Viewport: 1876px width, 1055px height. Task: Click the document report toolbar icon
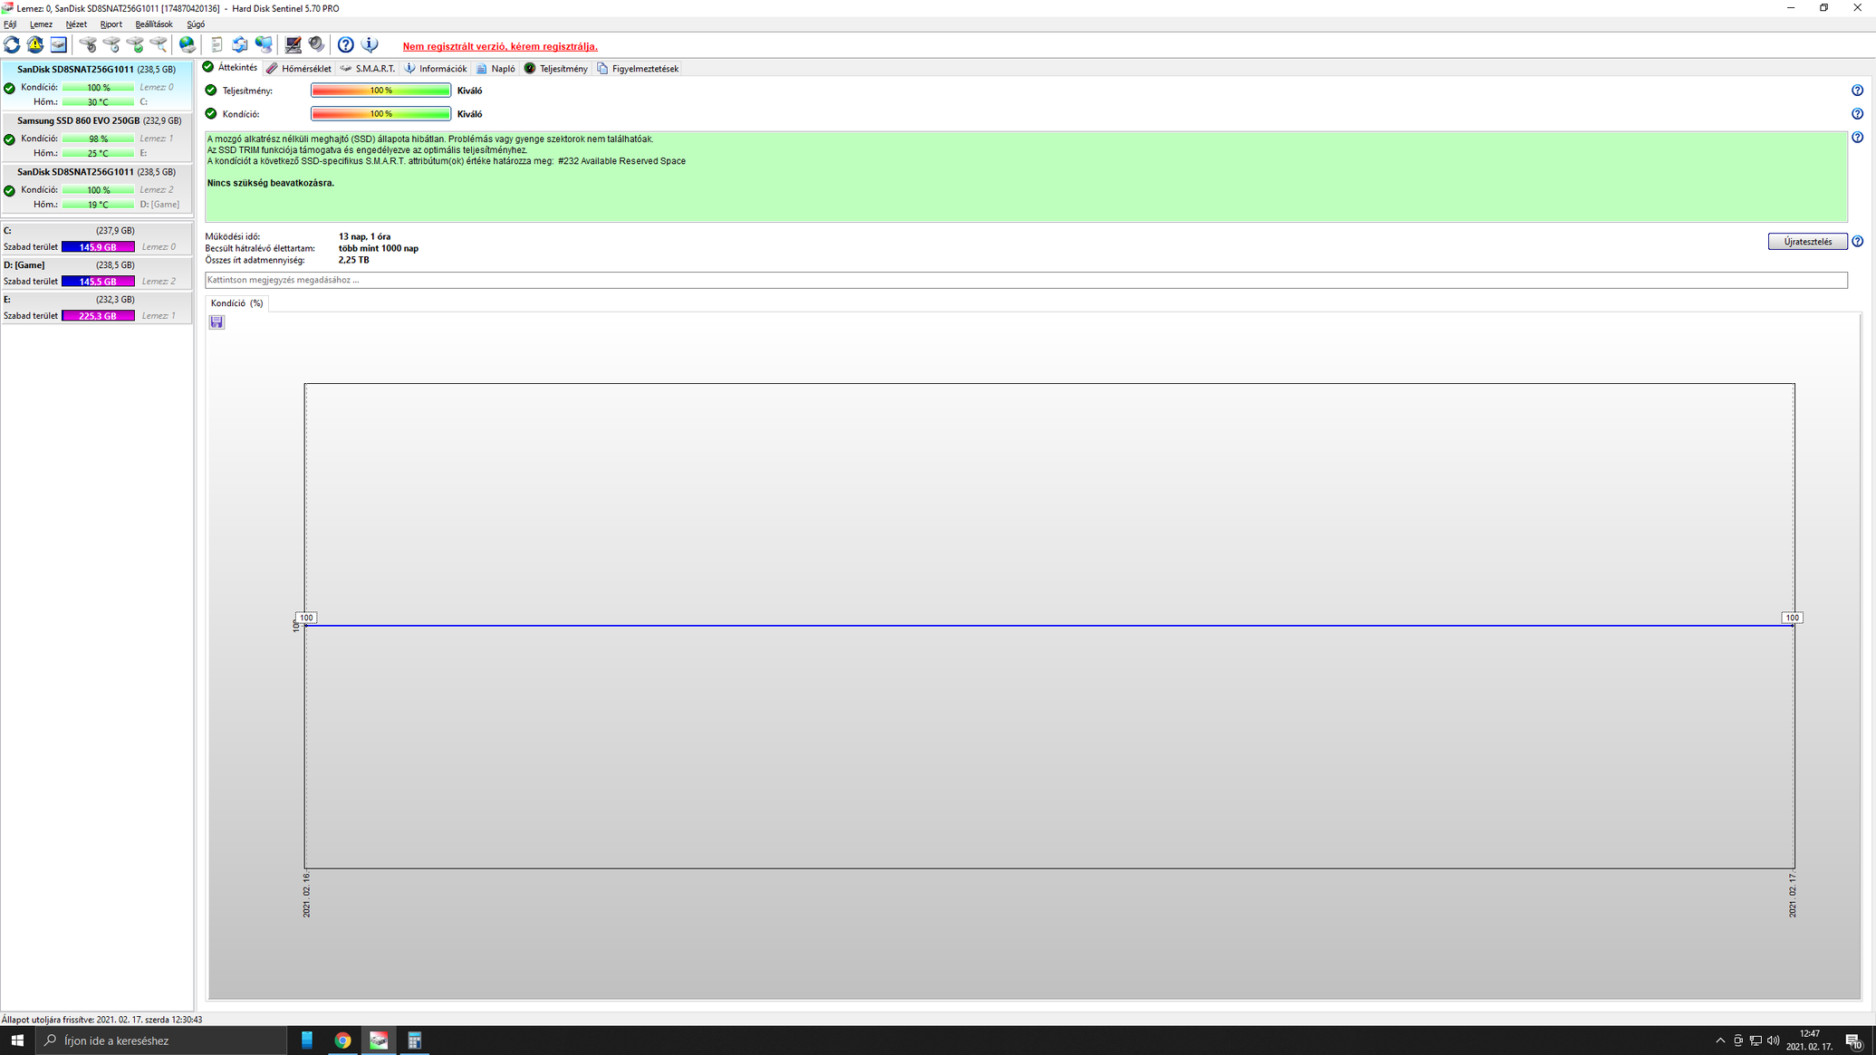pyautogui.click(x=216, y=44)
